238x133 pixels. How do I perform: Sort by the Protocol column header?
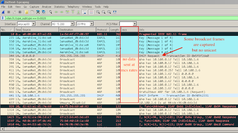[103, 30]
